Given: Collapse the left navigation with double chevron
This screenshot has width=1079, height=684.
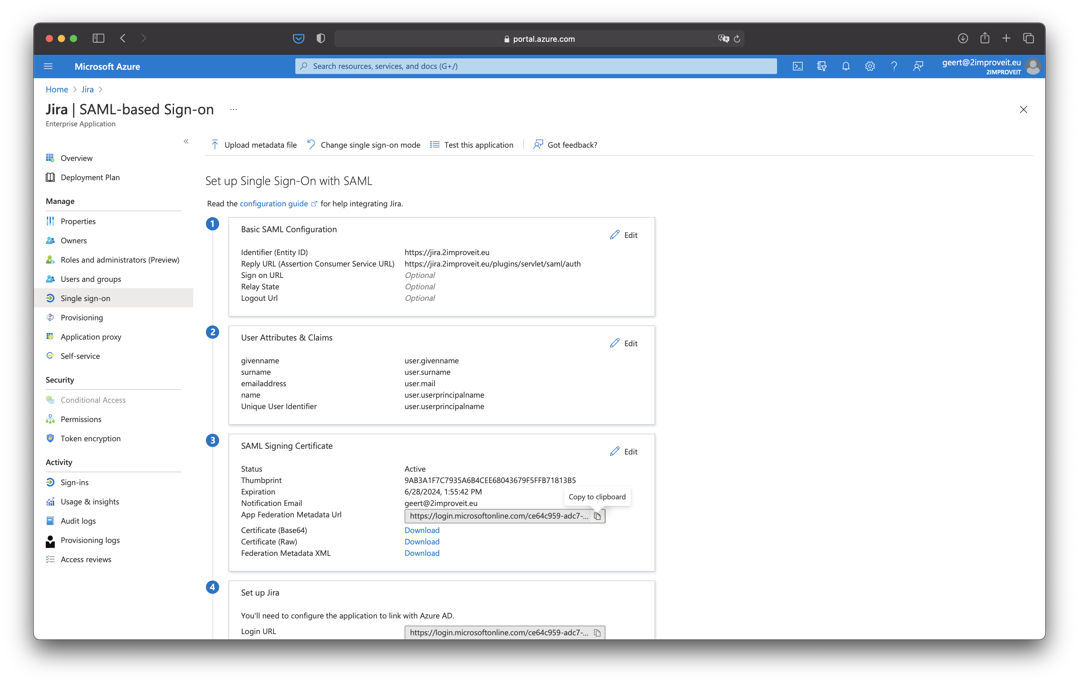Looking at the screenshot, I should pyautogui.click(x=186, y=141).
